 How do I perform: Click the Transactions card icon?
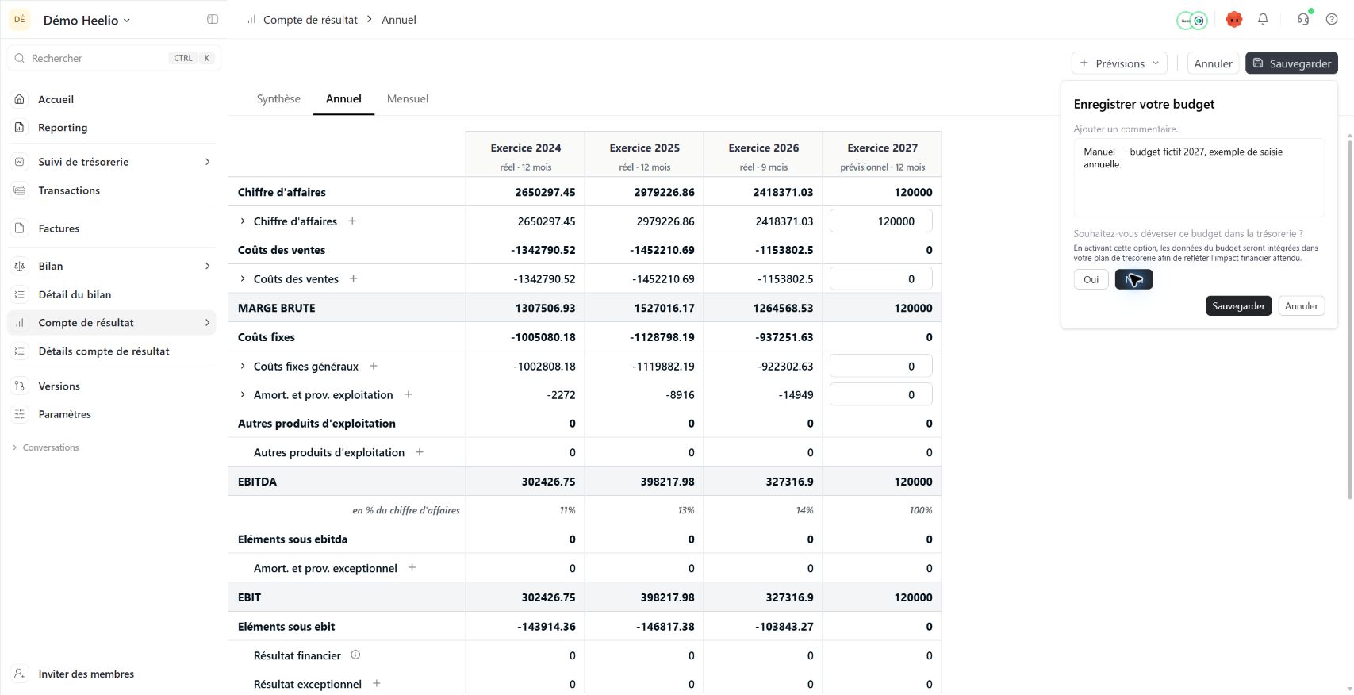tap(20, 190)
